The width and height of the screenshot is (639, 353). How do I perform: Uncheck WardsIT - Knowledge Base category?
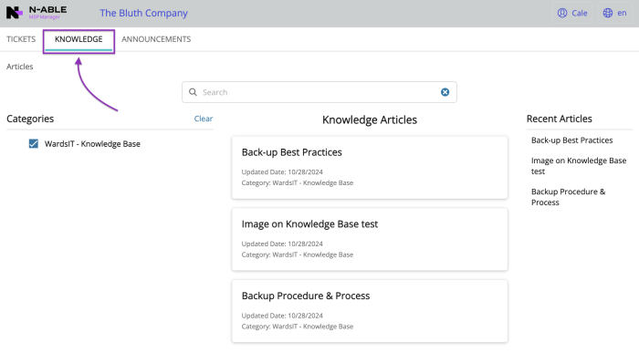pos(34,144)
